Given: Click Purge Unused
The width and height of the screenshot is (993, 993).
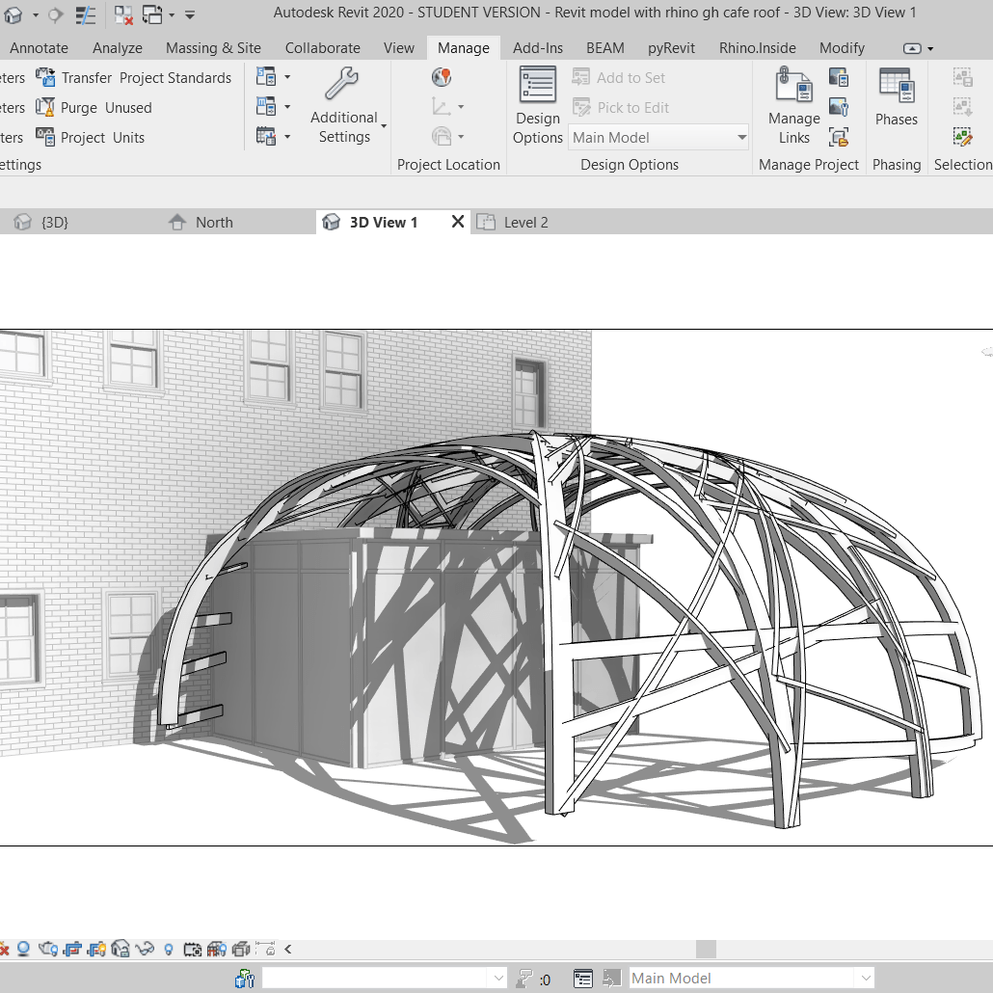Looking at the screenshot, I should pyautogui.click(x=94, y=108).
